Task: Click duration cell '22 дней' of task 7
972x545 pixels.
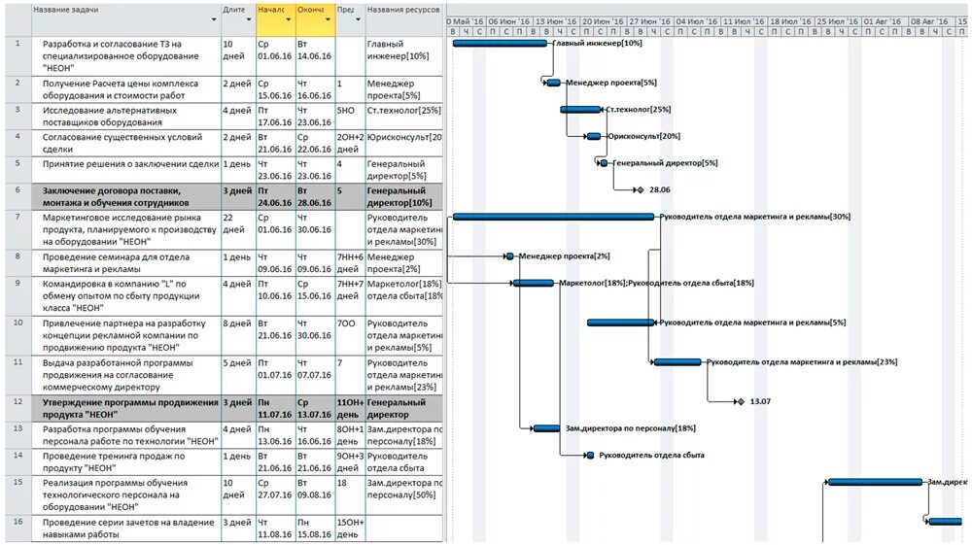Action: point(238,230)
